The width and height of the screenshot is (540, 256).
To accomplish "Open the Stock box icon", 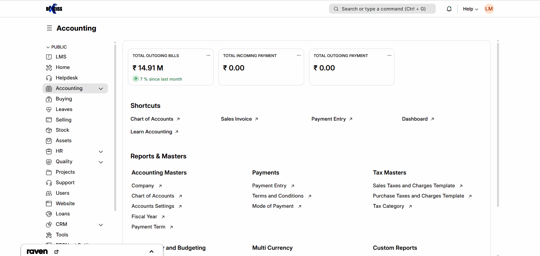I will coord(49,130).
